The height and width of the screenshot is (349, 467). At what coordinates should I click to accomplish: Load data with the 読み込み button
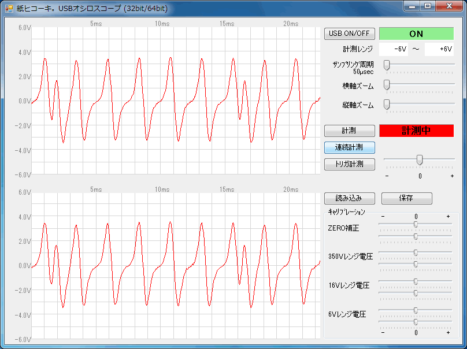click(x=349, y=198)
